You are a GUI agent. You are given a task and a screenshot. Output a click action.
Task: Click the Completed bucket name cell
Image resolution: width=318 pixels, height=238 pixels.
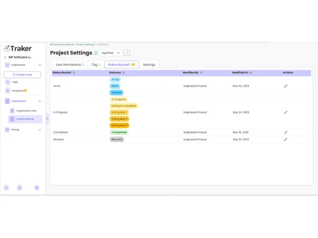pyautogui.click(x=60, y=133)
